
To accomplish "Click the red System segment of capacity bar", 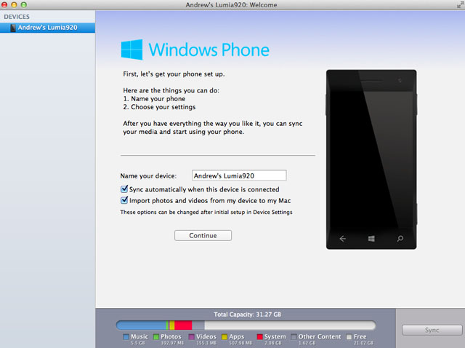I will [x=183, y=325].
